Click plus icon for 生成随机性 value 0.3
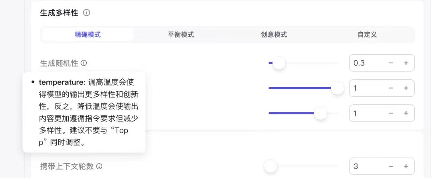This screenshot has height=178, width=431. pos(406,63)
